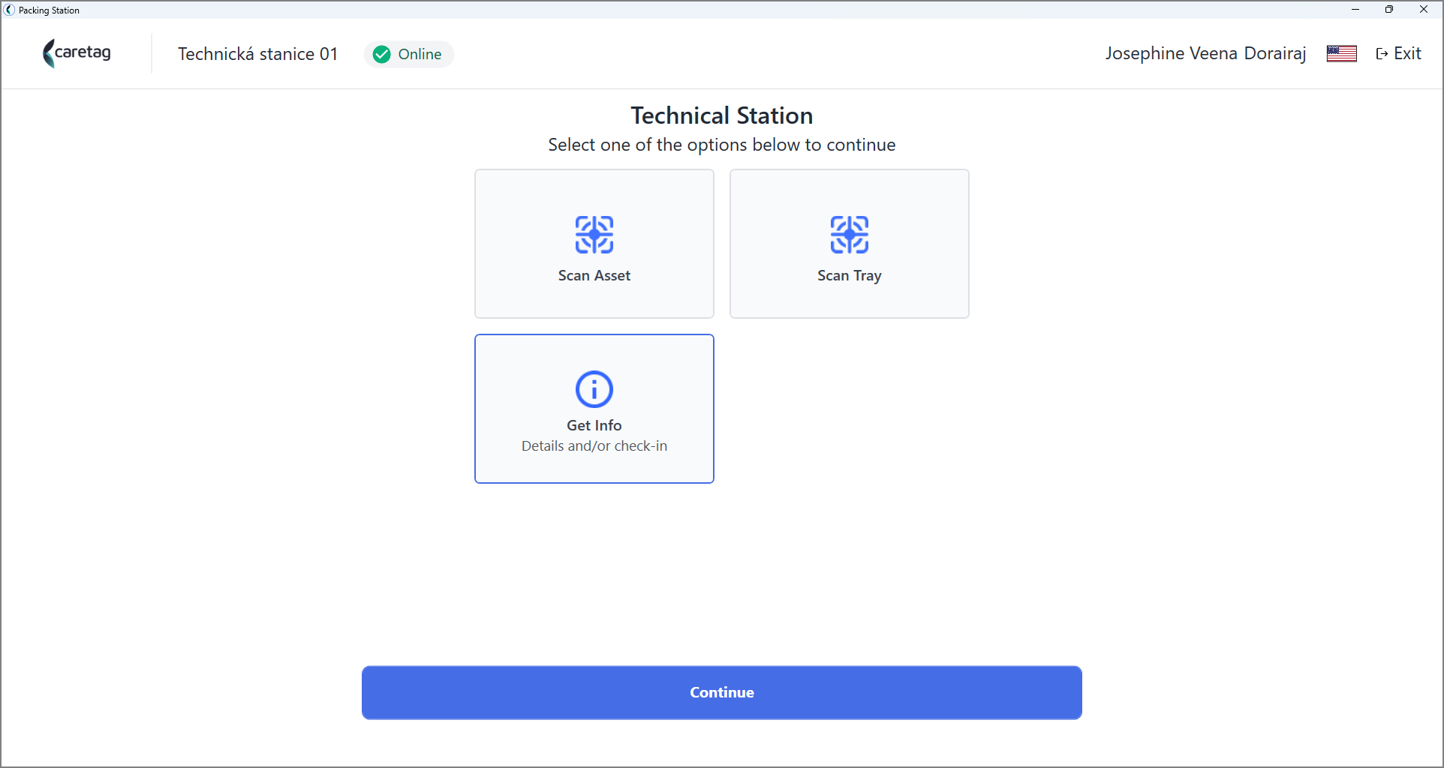Click the Technická stanice 01 label
The height and width of the screenshot is (768, 1444).
click(257, 54)
